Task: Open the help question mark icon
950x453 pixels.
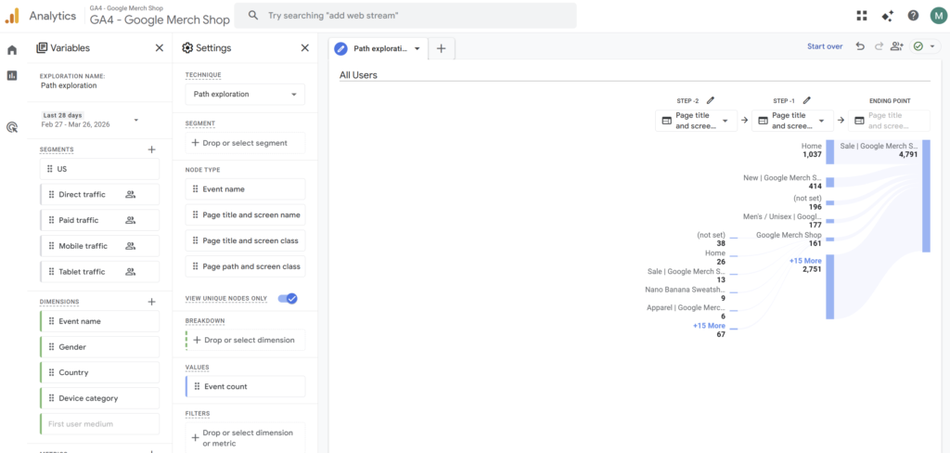Action: pos(913,16)
